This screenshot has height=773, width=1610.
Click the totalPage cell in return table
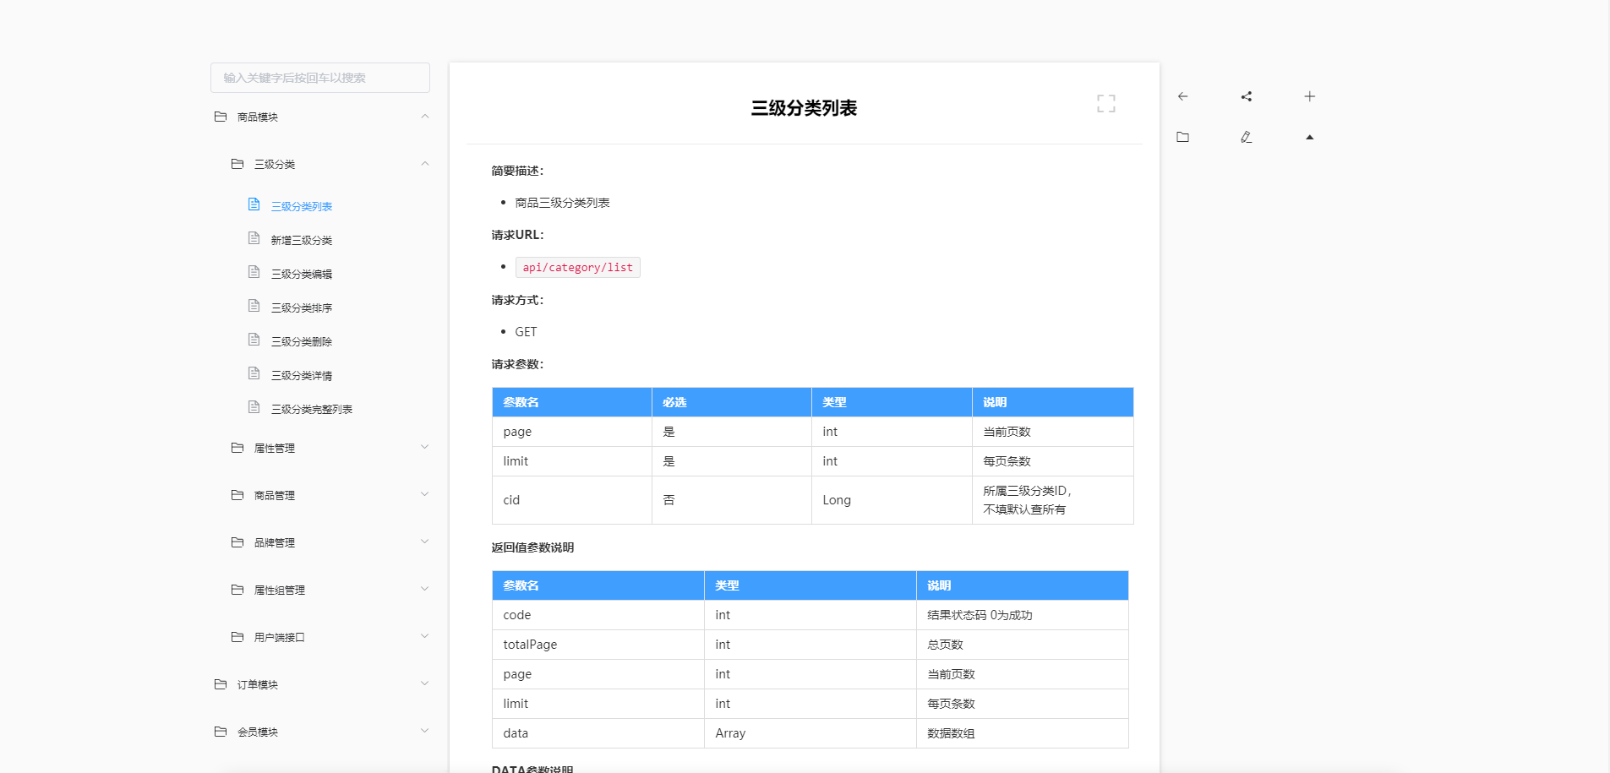point(598,645)
